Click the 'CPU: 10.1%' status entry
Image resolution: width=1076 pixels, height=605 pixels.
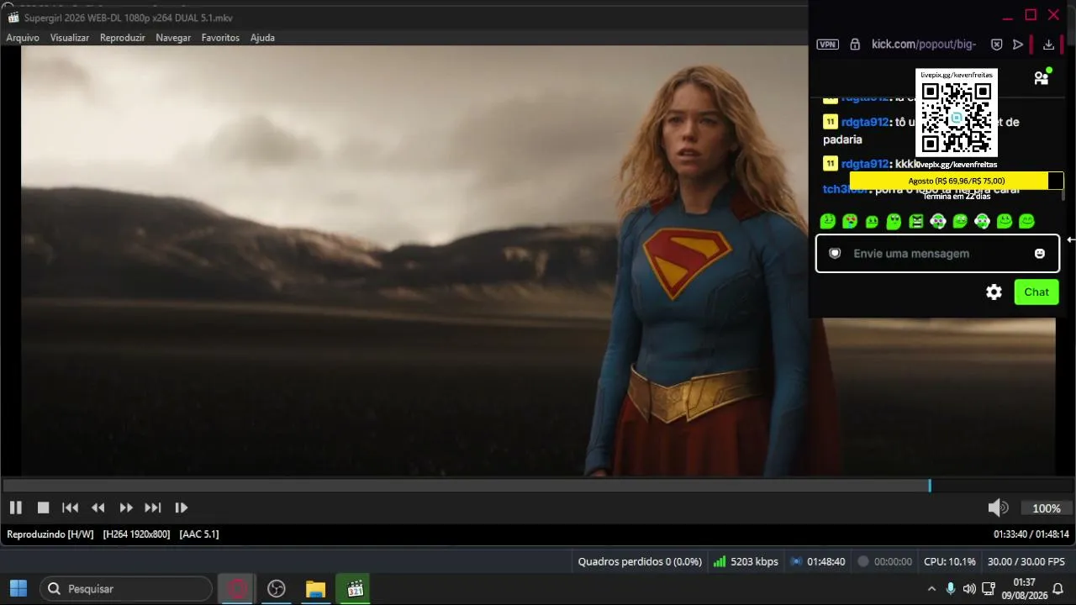(x=950, y=561)
